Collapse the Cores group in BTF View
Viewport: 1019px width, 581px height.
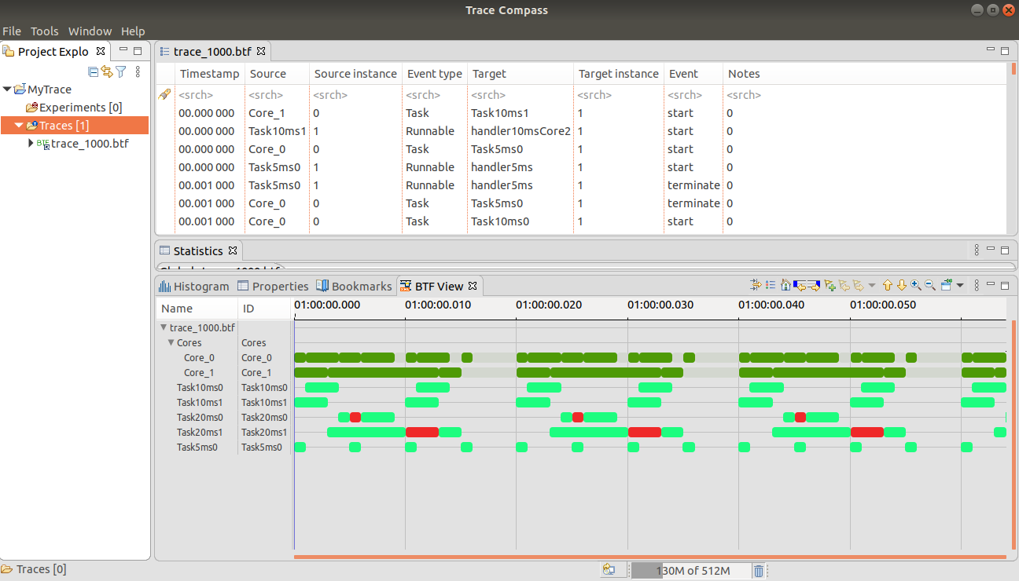pos(171,342)
